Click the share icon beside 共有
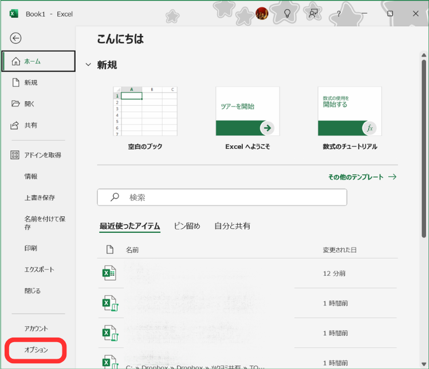Viewport: 429px width, 369px height. 14,125
